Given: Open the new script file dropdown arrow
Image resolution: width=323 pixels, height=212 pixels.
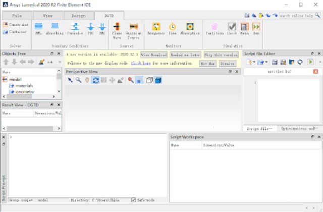Looking at the screenshot, I should (254, 62).
